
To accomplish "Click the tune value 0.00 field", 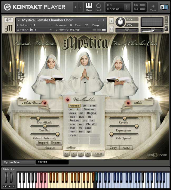I will click(x=132, y=25).
